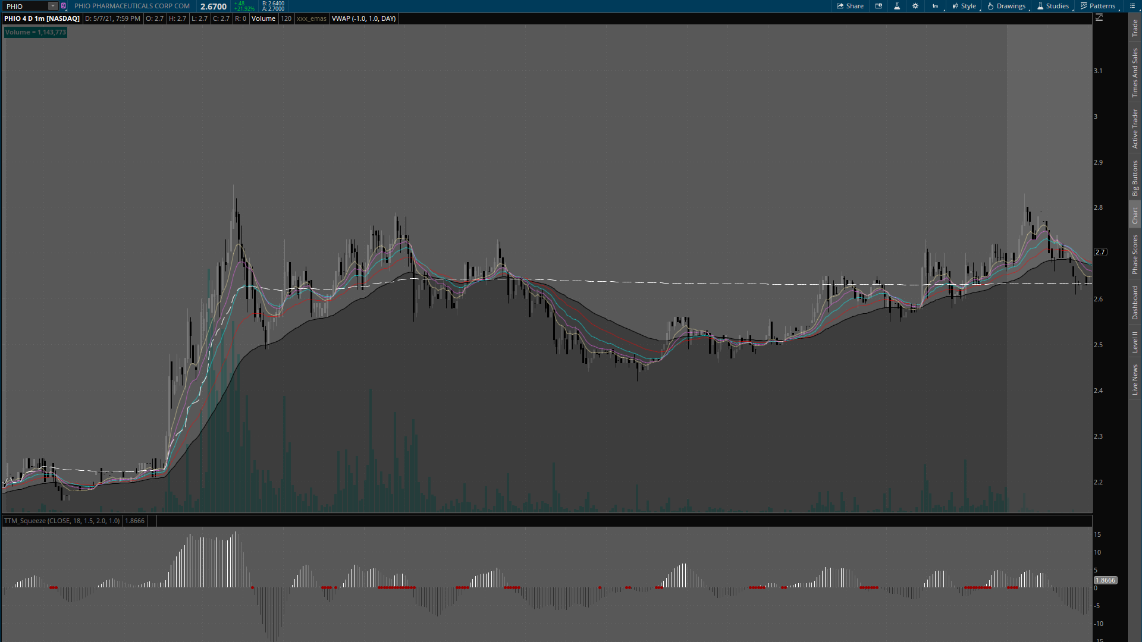1142x642 pixels.
Task: Open the Style dropdown menu
Action: [964, 6]
